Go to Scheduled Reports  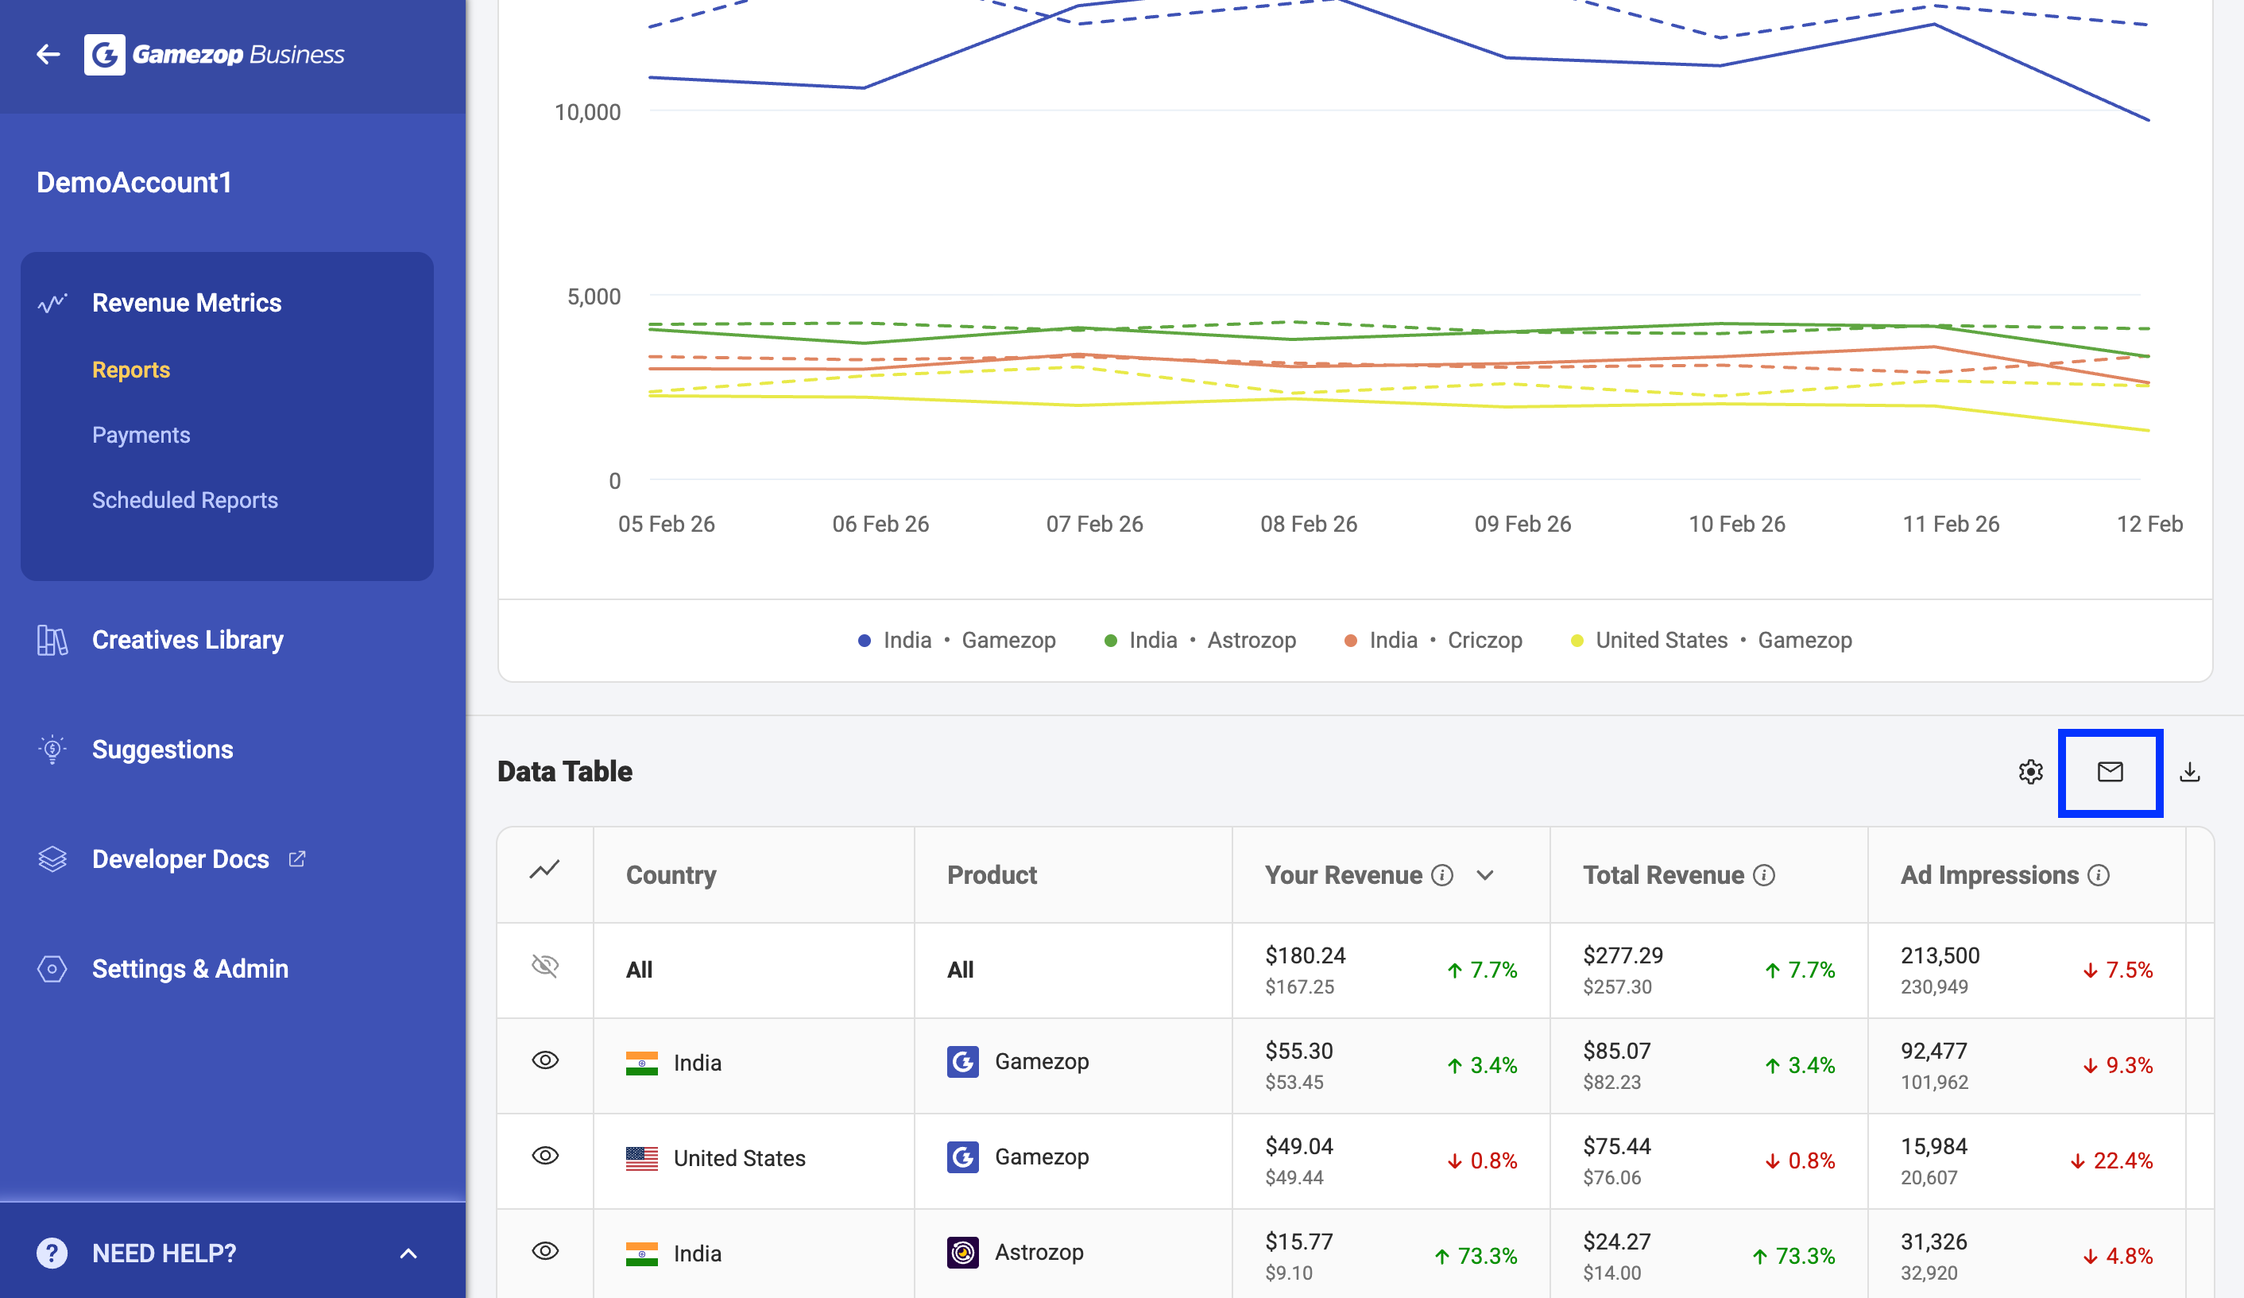pyautogui.click(x=184, y=500)
